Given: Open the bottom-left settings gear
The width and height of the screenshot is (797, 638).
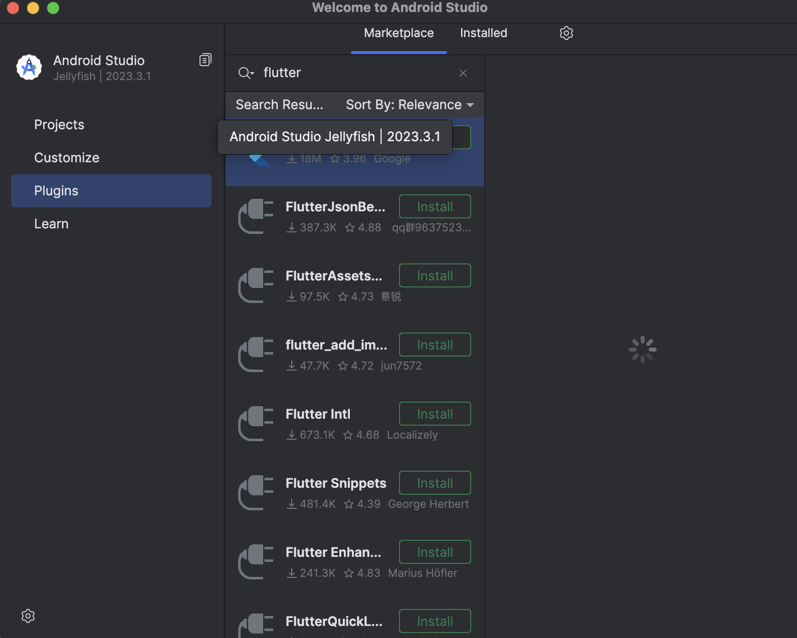Looking at the screenshot, I should click(28, 616).
